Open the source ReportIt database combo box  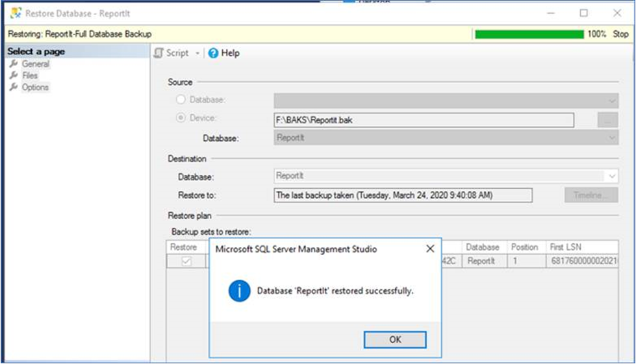(446, 138)
